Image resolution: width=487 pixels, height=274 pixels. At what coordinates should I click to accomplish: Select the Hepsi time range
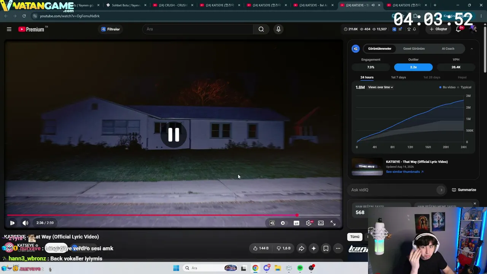pyautogui.click(x=462, y=77)
